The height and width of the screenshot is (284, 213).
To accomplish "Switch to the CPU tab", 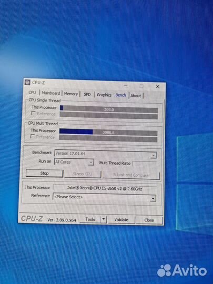I will click(32, 93).
